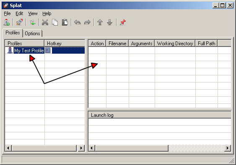Click profiles list scroll right arrow
The width and height of the screenshot is (236, 165).
coord(81,148)
